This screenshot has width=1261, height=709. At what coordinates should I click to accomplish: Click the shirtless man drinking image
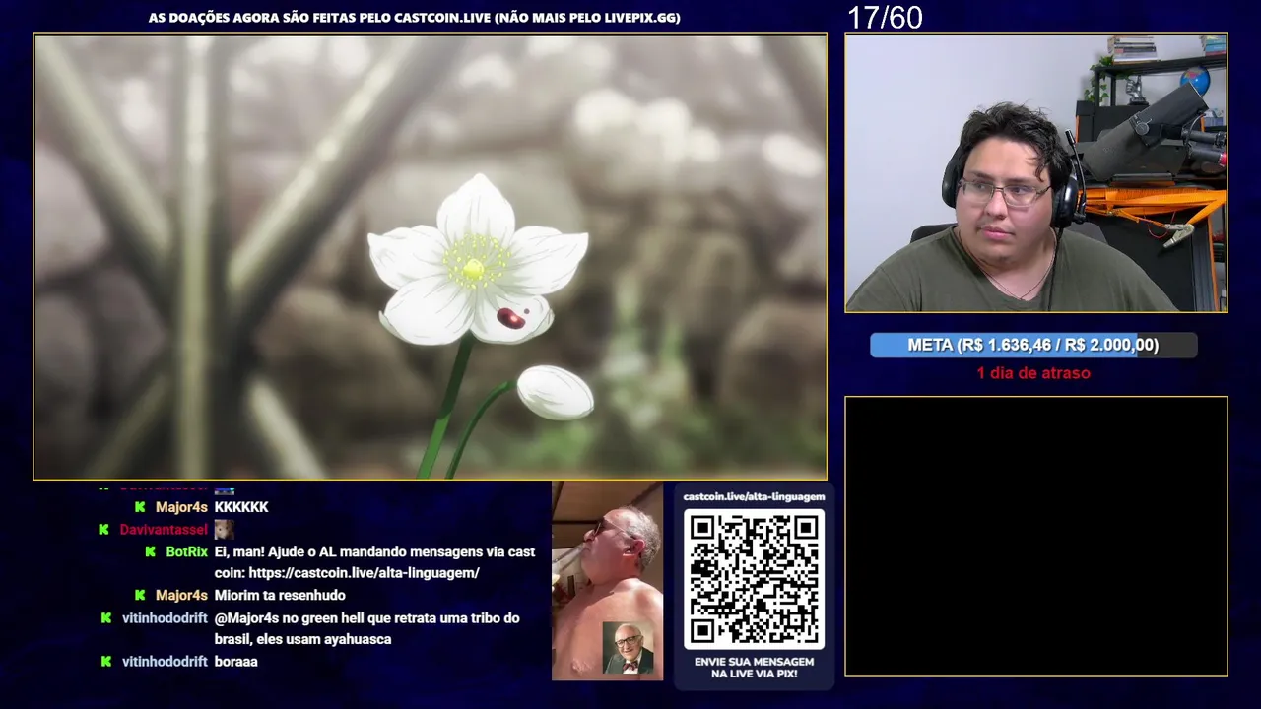[x=607, y=581]
